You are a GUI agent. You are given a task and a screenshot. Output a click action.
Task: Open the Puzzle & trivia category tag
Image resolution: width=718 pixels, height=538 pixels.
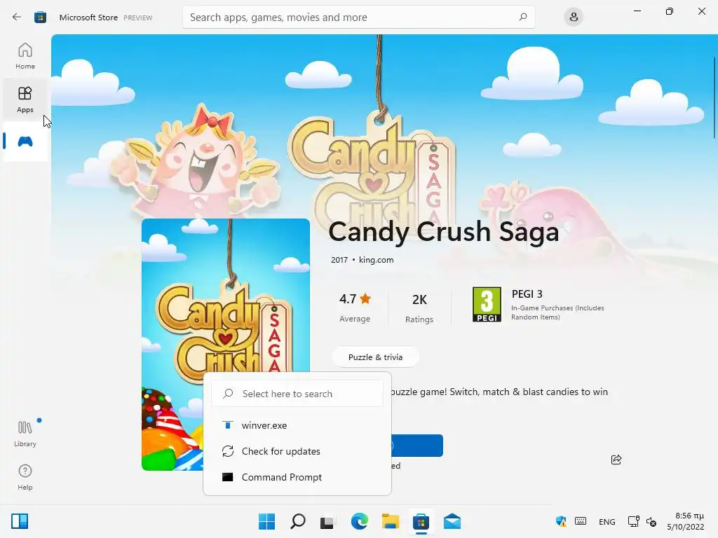[x=376, y=357]
